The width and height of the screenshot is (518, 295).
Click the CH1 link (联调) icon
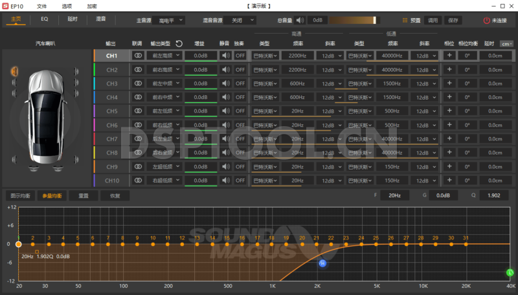click(138, 56)
